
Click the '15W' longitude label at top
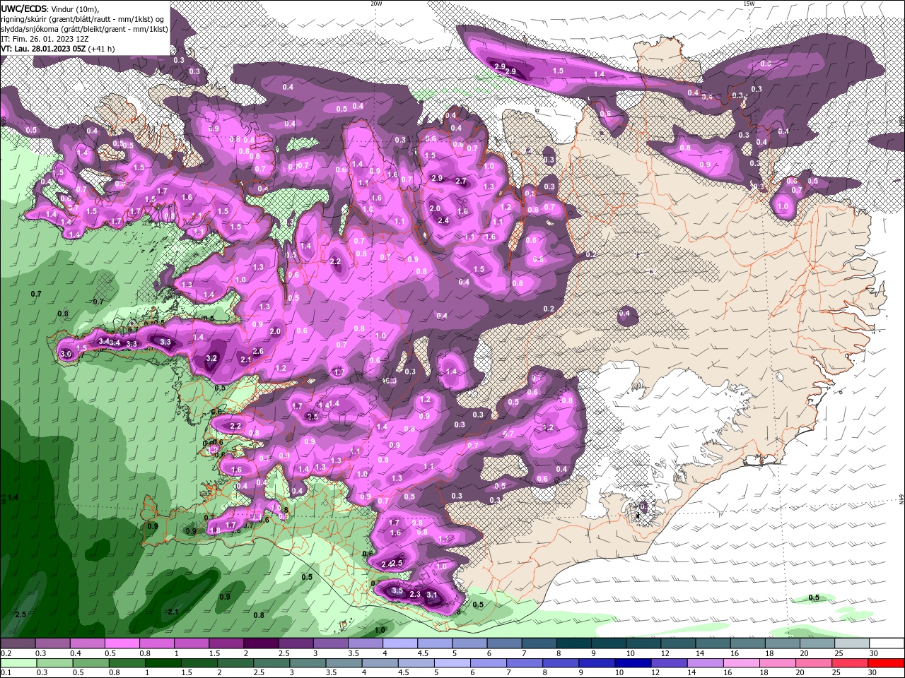coord(749,4)
